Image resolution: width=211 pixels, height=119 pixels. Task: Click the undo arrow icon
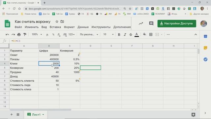pyautogui.click(x=7, y=34)
